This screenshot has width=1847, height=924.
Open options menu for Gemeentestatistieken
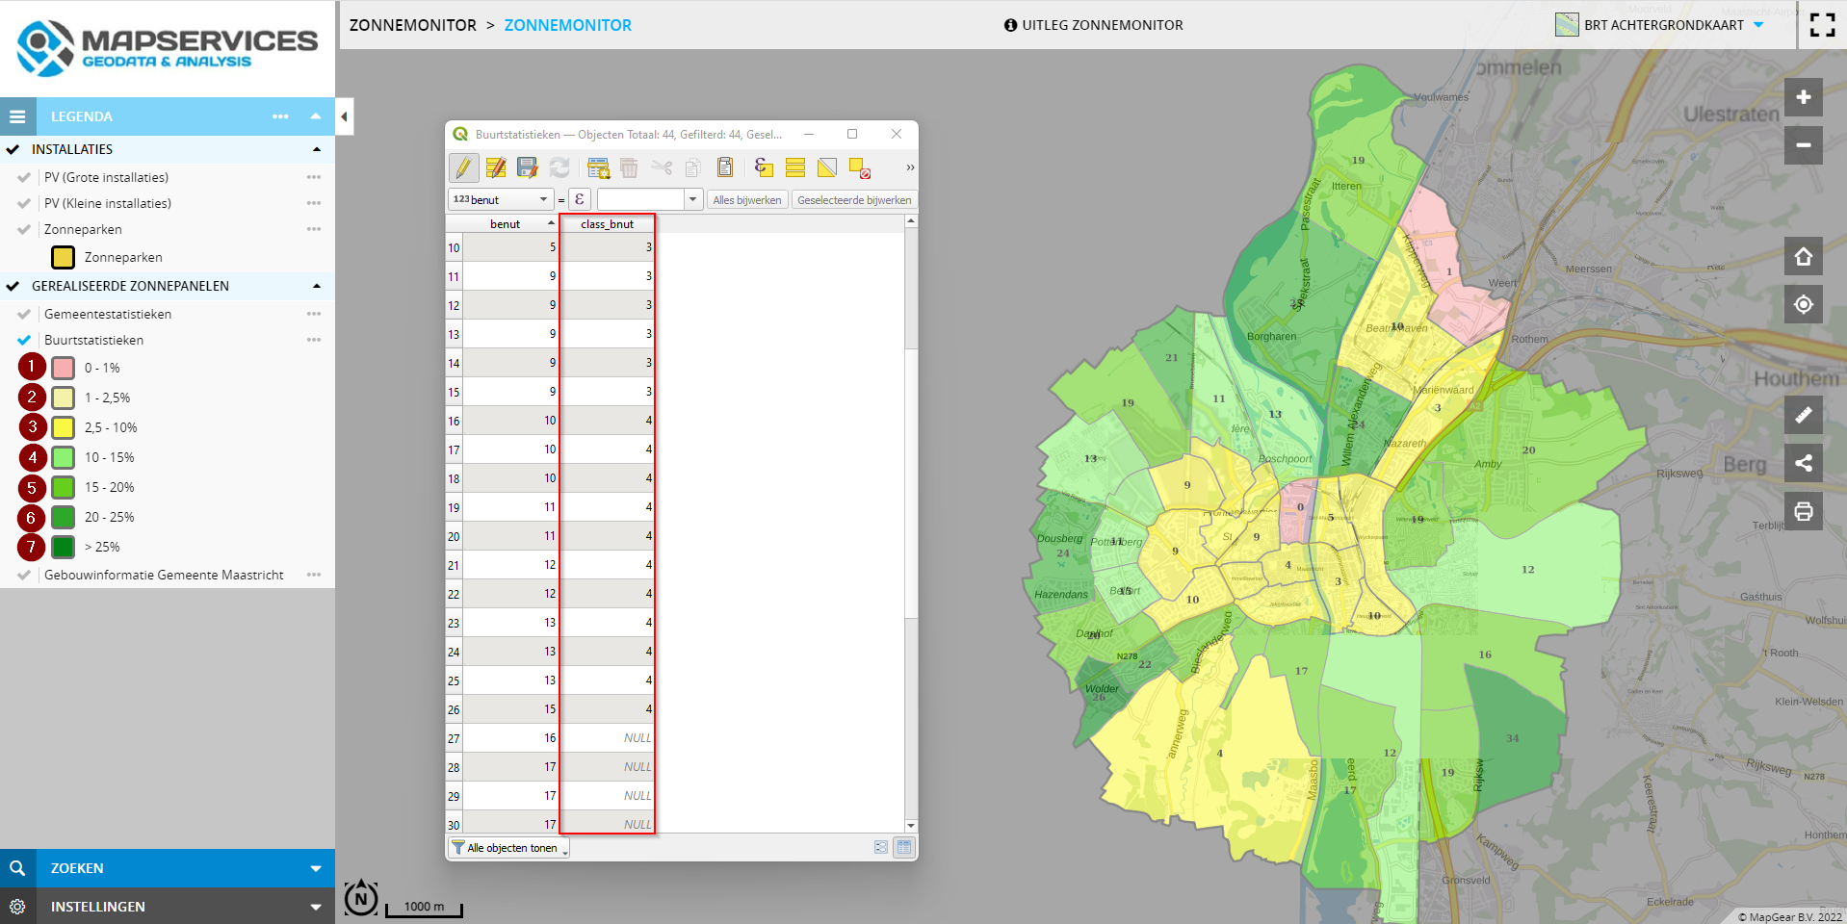pos(314,314)
